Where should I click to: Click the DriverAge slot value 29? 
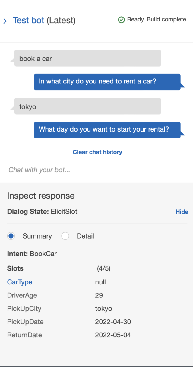99,295
